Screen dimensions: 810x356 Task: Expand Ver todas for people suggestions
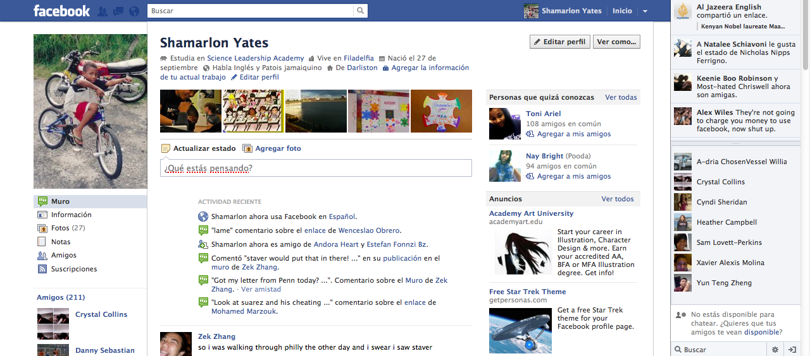(x=621, y=97)
